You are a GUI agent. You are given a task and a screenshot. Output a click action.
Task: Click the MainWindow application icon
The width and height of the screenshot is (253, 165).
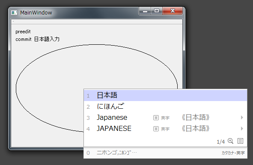14,12
